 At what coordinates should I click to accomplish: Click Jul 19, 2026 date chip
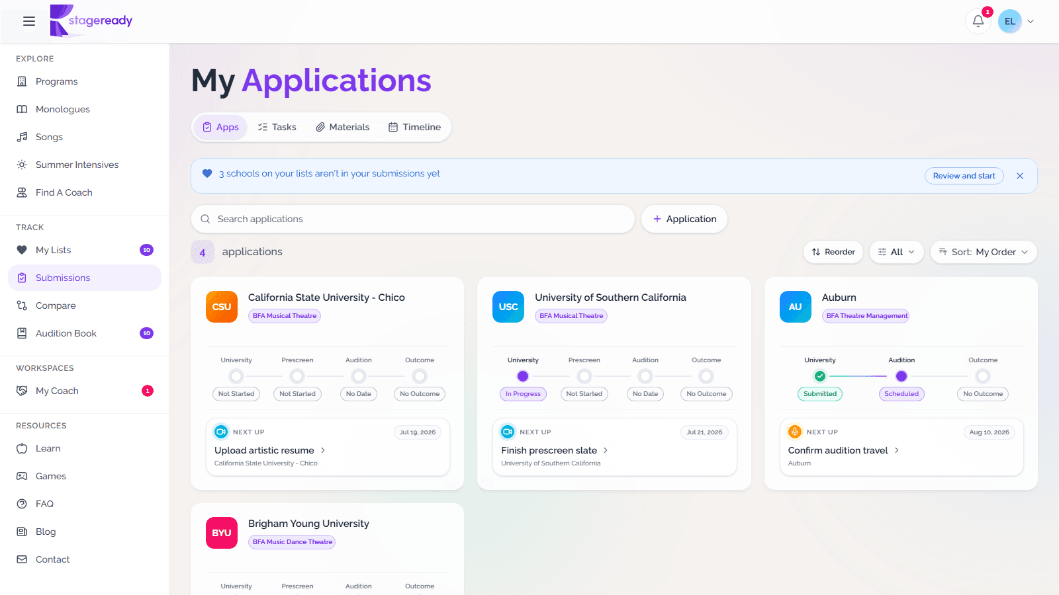418,432
